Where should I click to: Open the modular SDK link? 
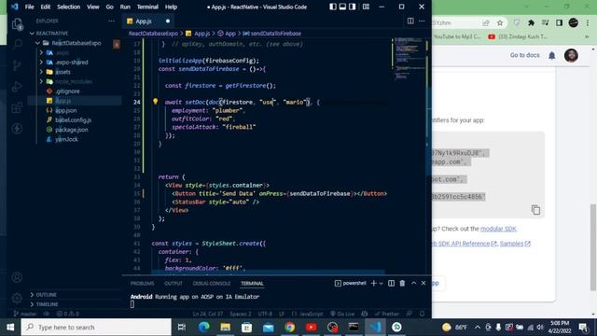pos(498,229)
